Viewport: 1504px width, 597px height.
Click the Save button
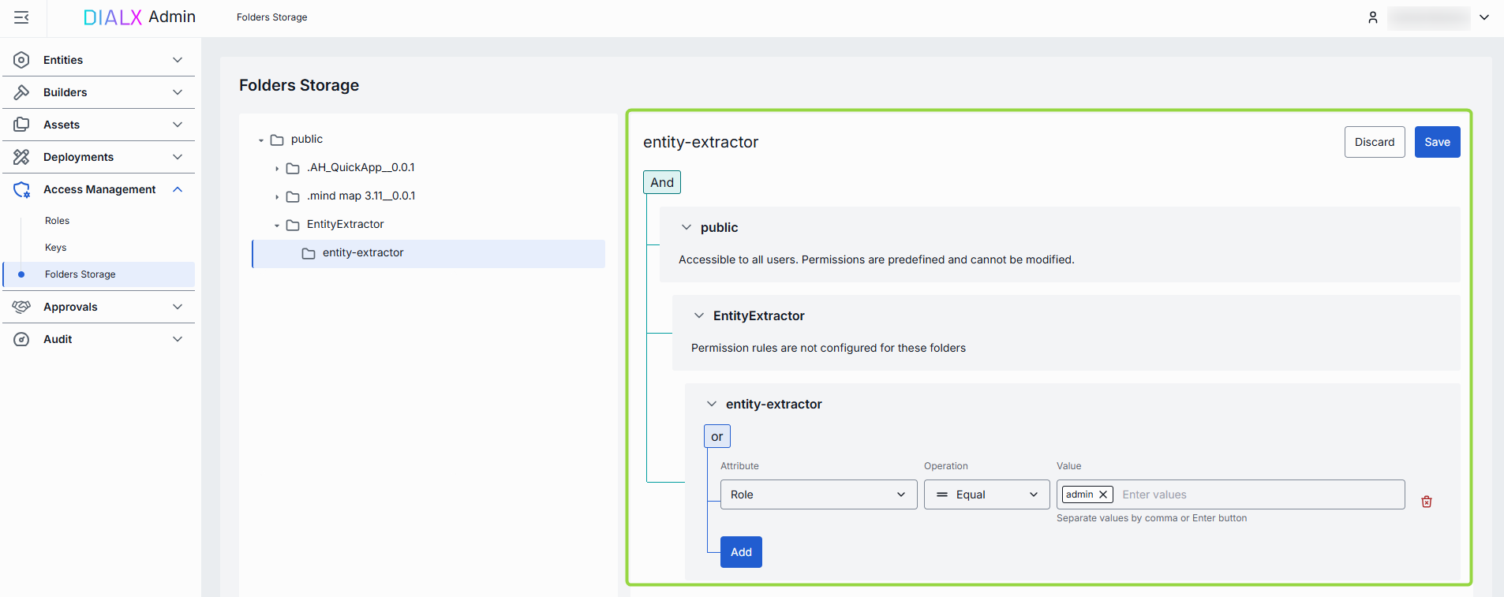(x=1436, y=142)
